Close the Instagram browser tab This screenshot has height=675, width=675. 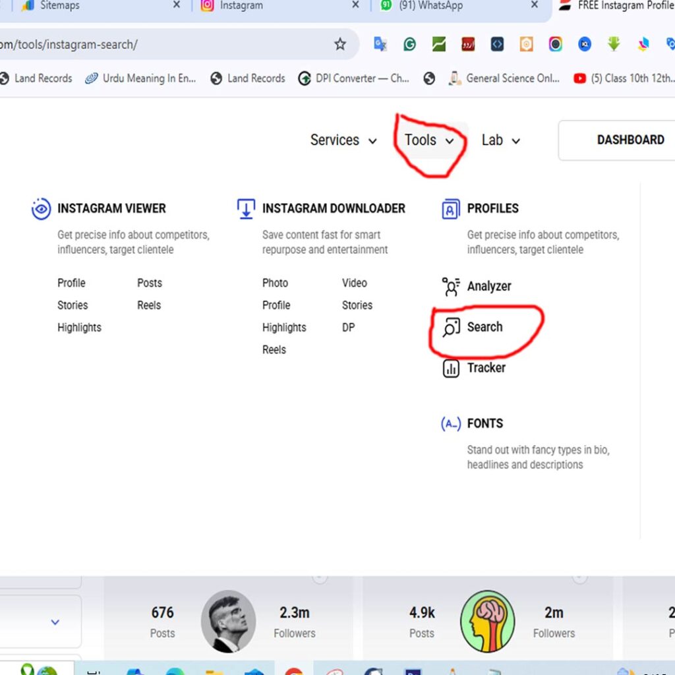[355, 5]
